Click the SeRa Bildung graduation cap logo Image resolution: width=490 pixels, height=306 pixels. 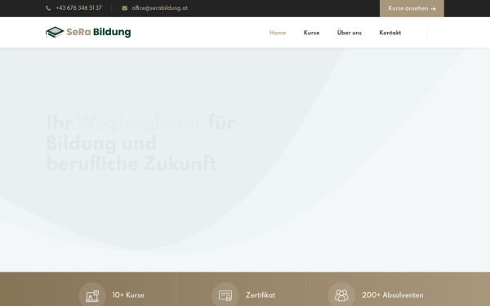coord(55,32)
